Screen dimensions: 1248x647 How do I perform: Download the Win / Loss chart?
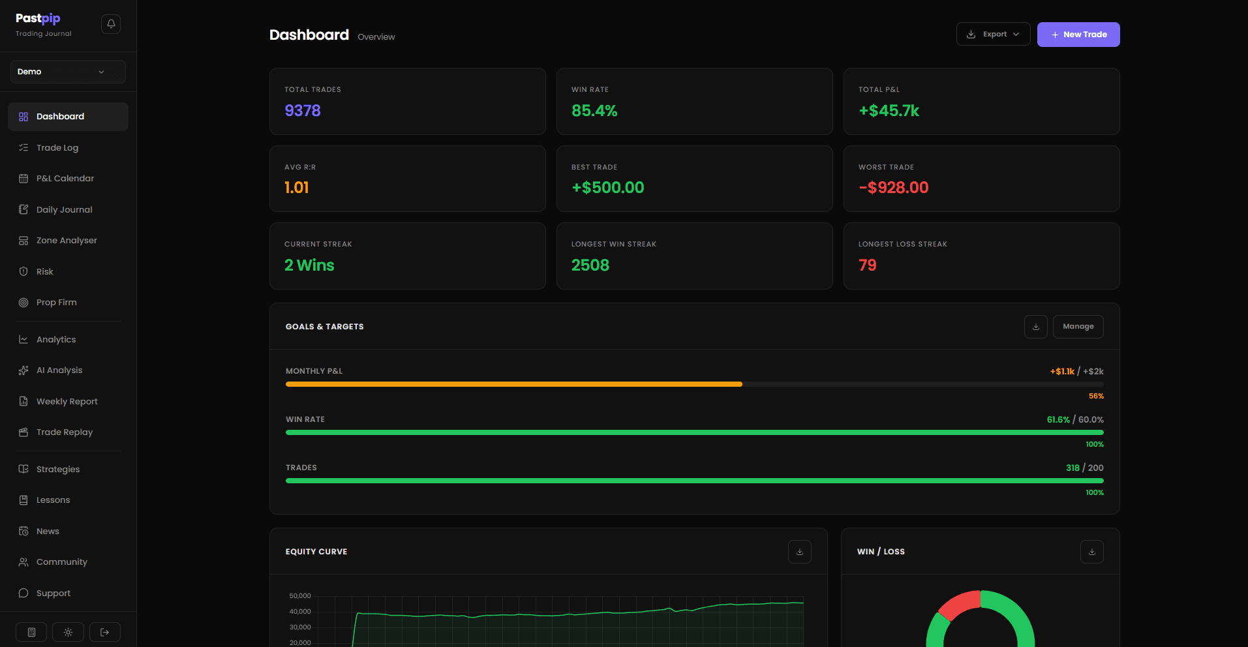[x=1092, y=552]
